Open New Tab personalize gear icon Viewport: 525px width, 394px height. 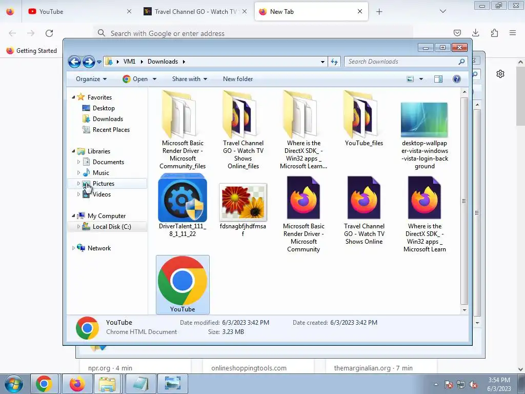(500, 74)
